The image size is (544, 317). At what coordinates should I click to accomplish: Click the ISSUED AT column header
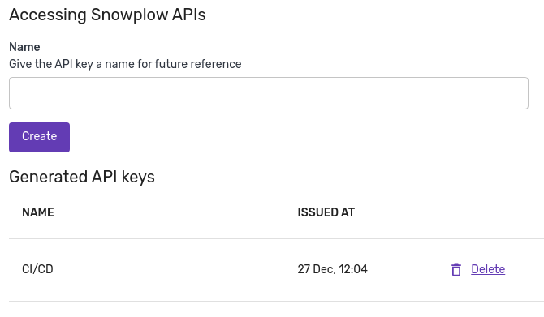point(326,212)
